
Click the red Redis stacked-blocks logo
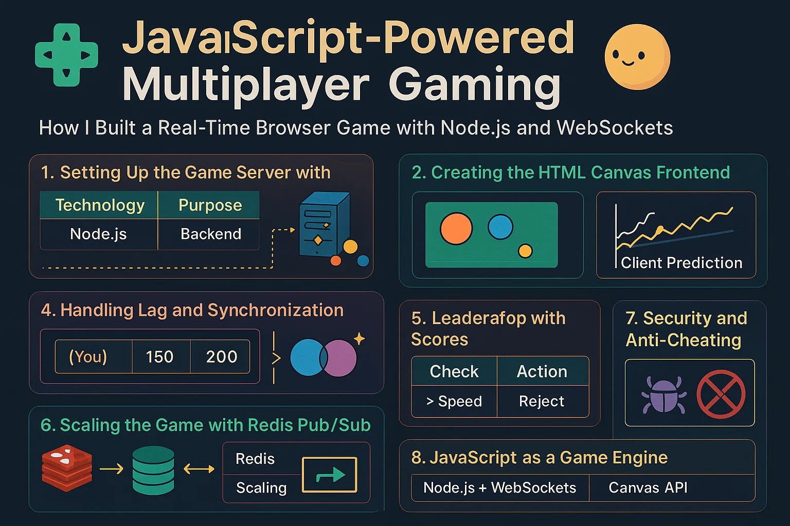66,468
